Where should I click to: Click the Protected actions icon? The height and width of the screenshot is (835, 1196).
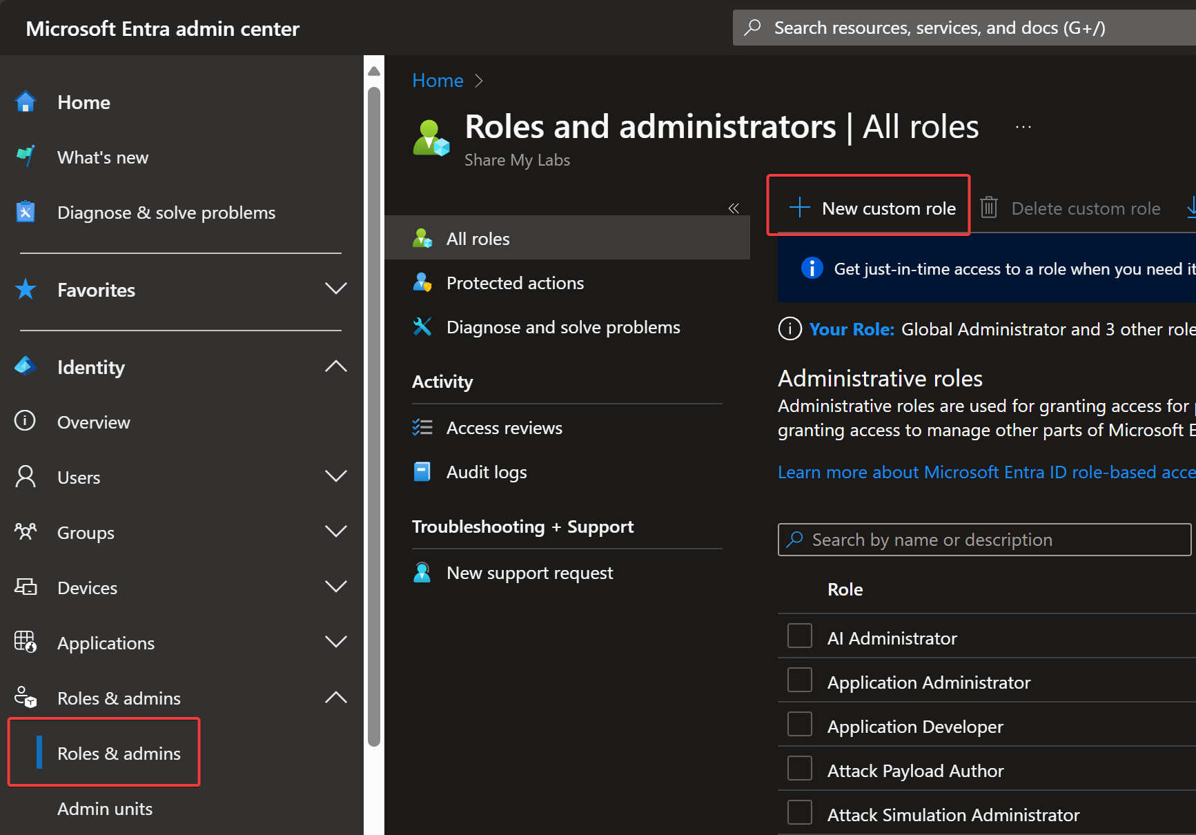(422, 283)
